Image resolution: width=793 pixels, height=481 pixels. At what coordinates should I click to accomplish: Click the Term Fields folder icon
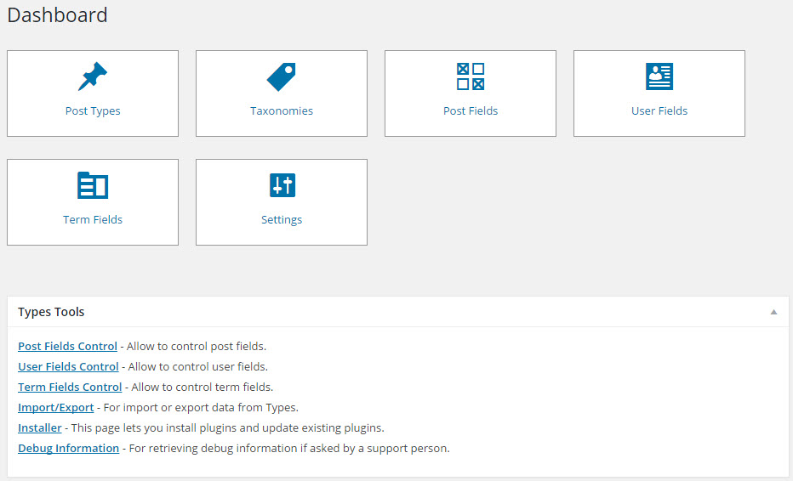pos(93,185)
